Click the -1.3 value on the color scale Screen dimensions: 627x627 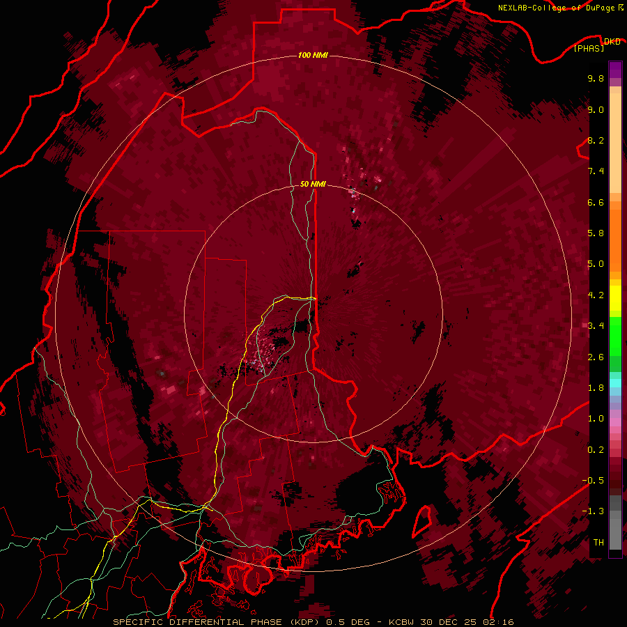click(593, 511)
